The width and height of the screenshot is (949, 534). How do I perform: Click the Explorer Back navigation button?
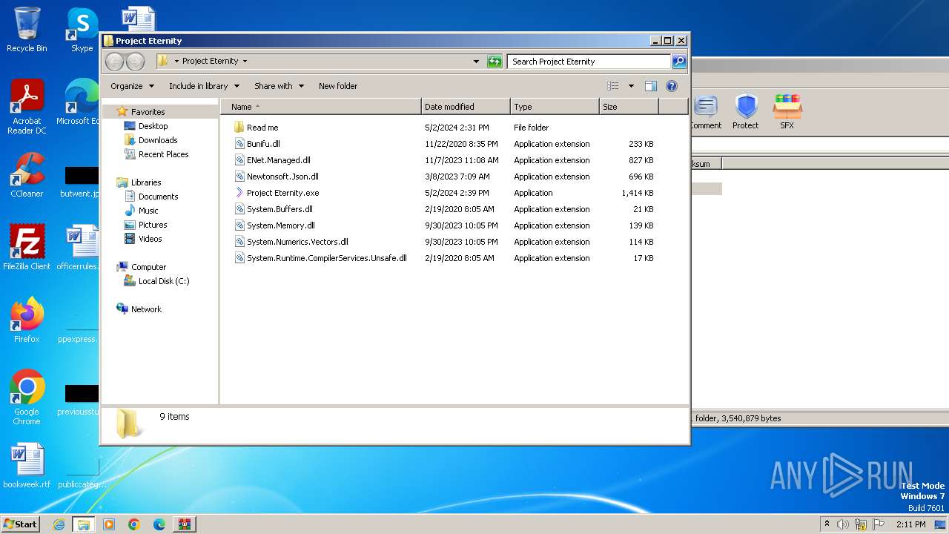pos(114,62)
